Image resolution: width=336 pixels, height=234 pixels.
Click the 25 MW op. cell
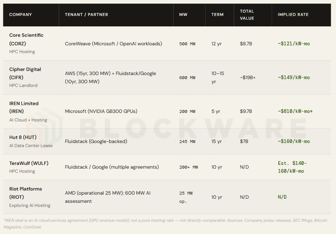click(186, 197)
